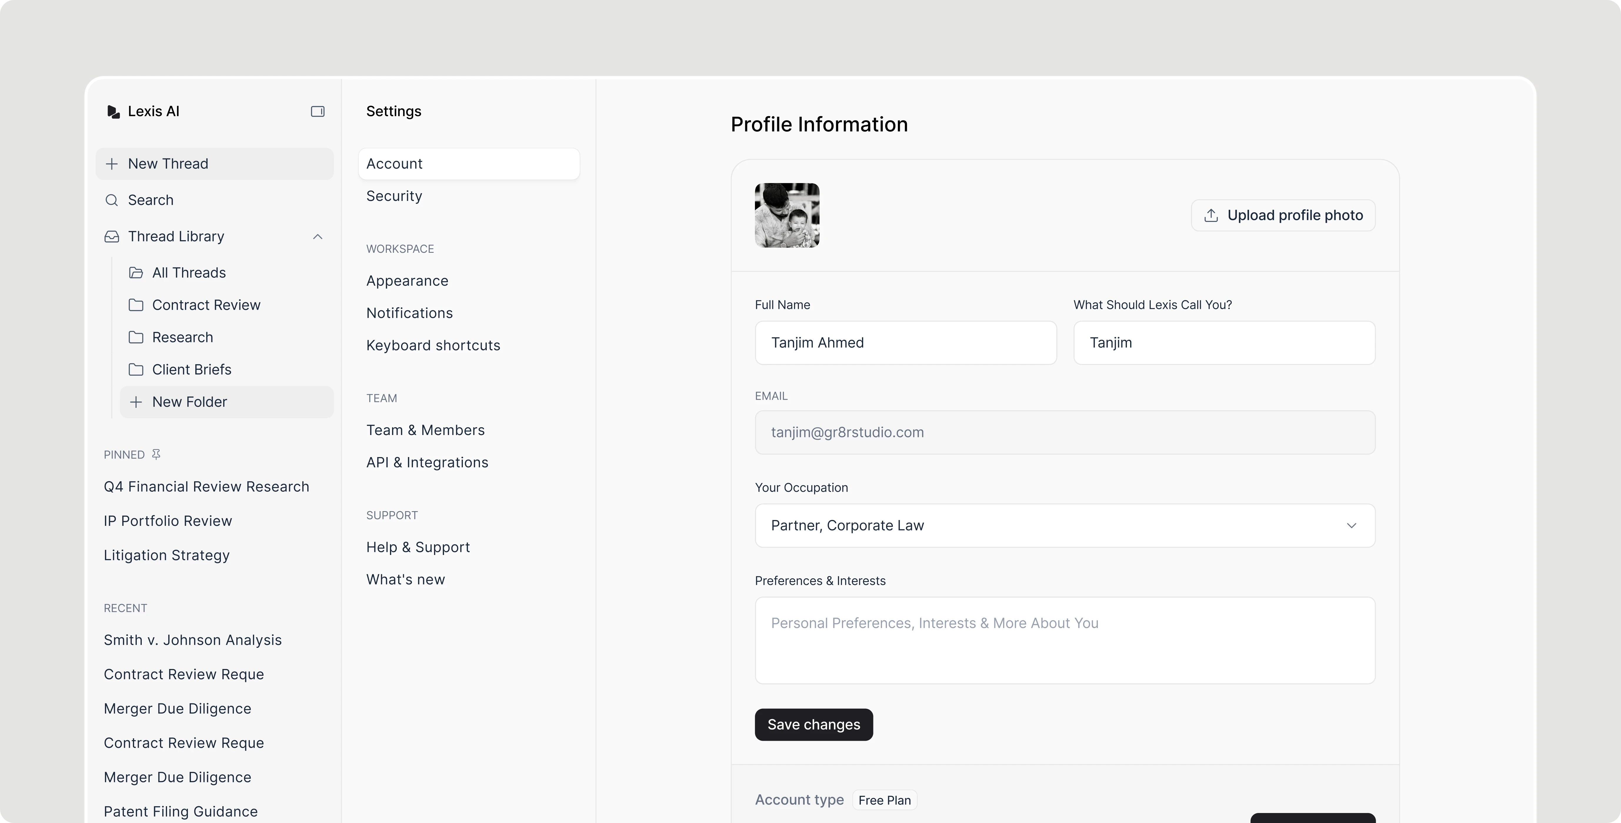
Task: Open Q4 Financial Review Research thread
Action: pyautogui.click(x=206, y=487)
